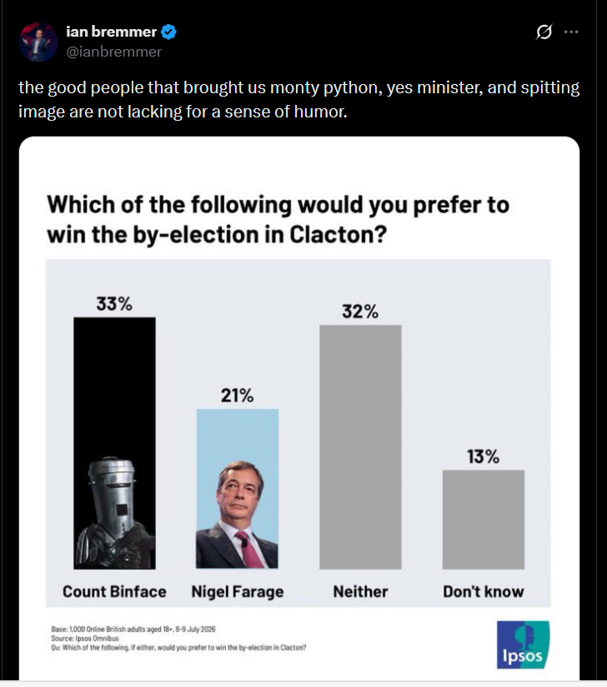Screen dimensions: 607x687
Task: Click the 33% label above Binface
Action: point(114,304)
